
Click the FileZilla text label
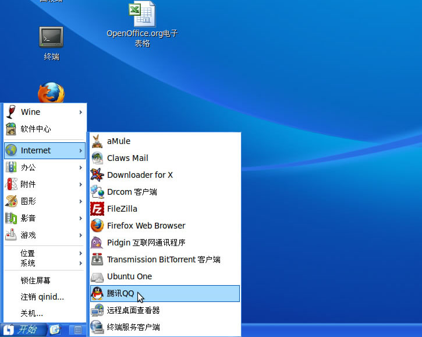pos(122,209)
